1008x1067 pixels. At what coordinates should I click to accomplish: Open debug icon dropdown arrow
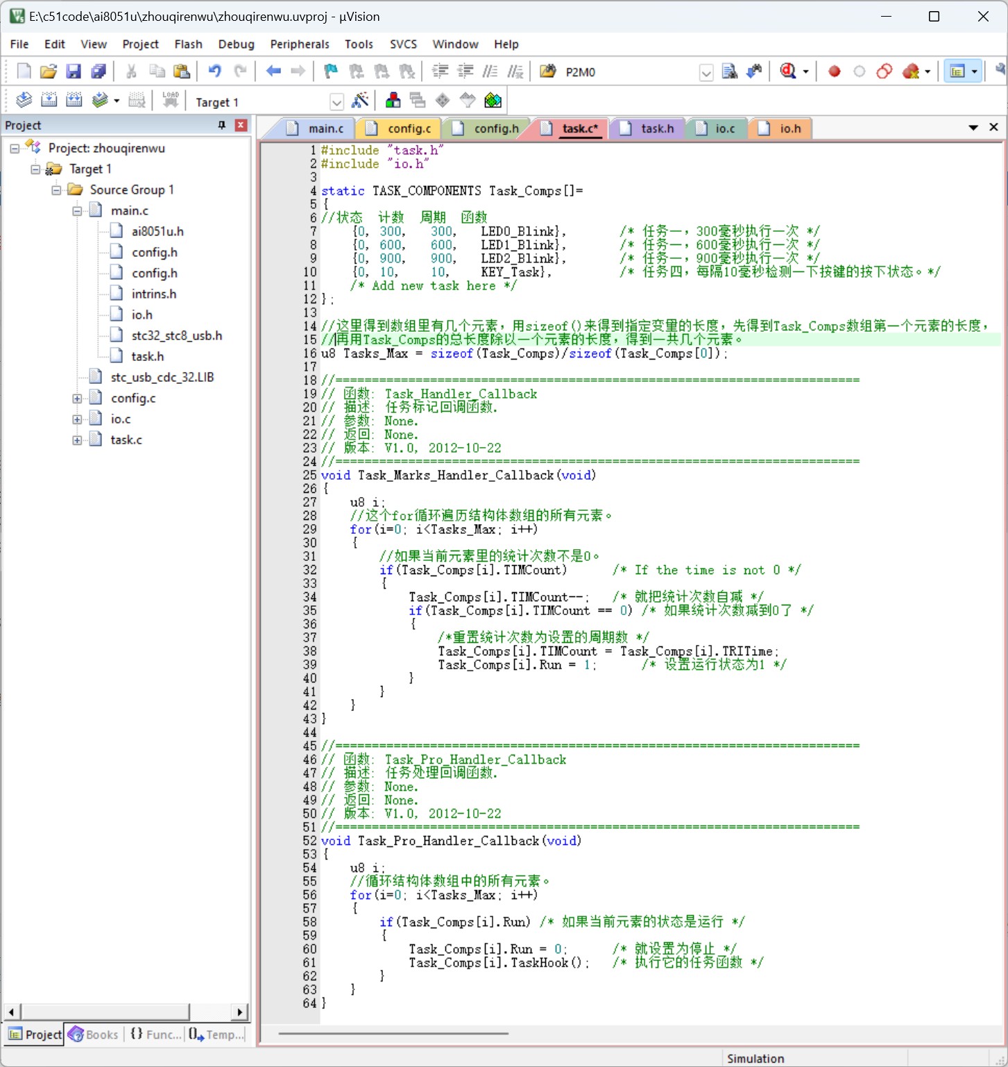[x=805, y=72]
